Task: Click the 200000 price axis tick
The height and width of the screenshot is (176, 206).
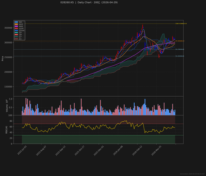Action: coord(8,72)
